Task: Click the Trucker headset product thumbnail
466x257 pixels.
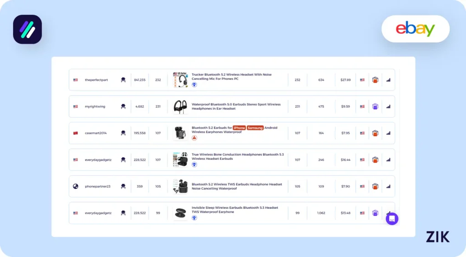Action: tap(180, 80)
